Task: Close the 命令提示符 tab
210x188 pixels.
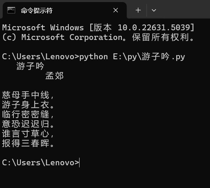Action: (116, 10)
